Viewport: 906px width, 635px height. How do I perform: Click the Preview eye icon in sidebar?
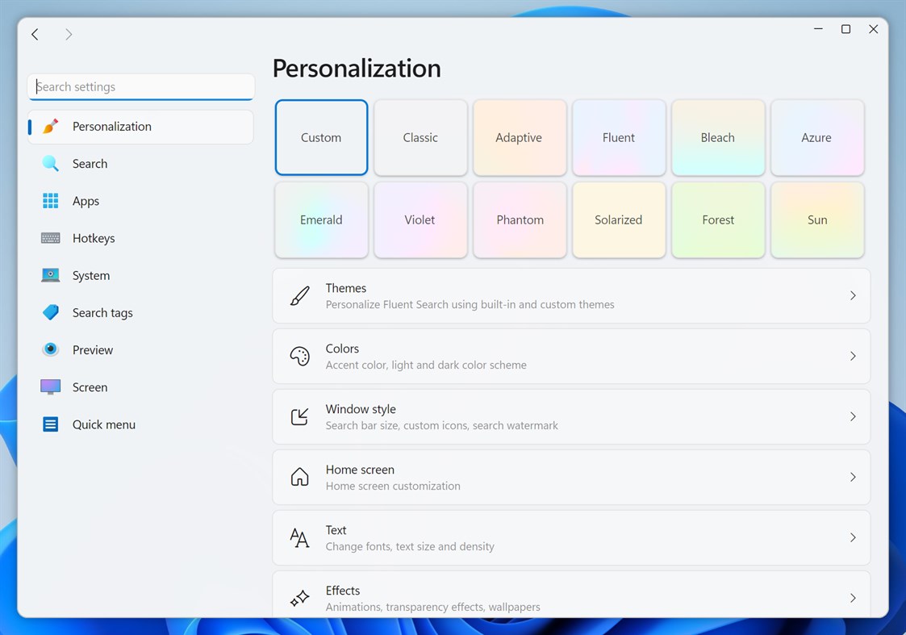pyautogui.click(x=50, y=349)
